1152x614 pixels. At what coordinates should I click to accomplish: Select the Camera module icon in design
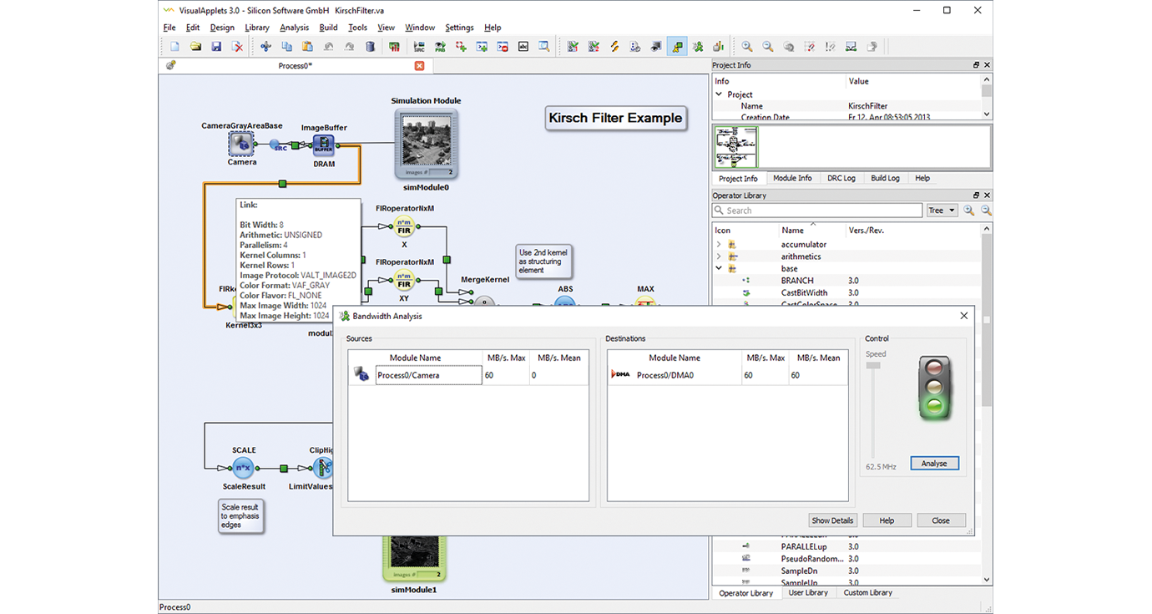point(241,144)
